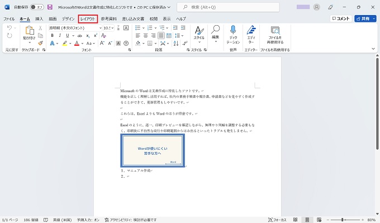Toggle character shading button
Screen dimensions: 380x223
(118, 43)
